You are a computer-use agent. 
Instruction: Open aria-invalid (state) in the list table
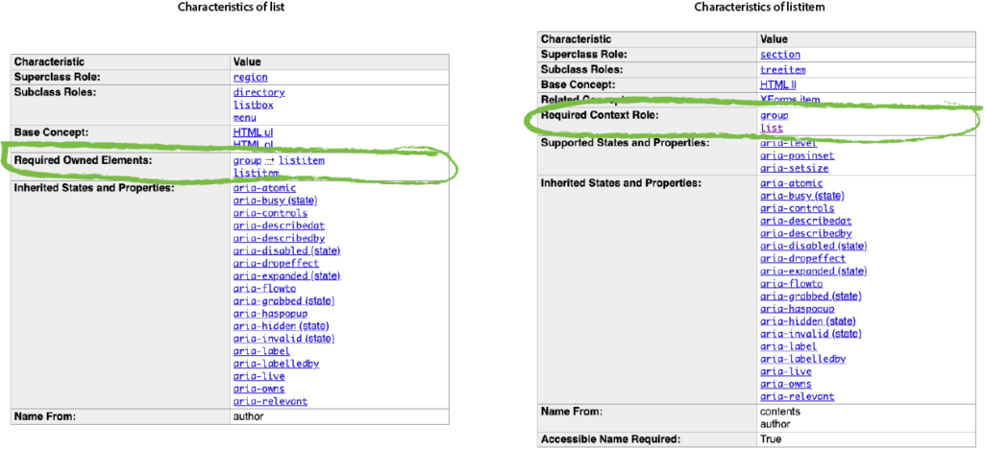pos(284,338)
